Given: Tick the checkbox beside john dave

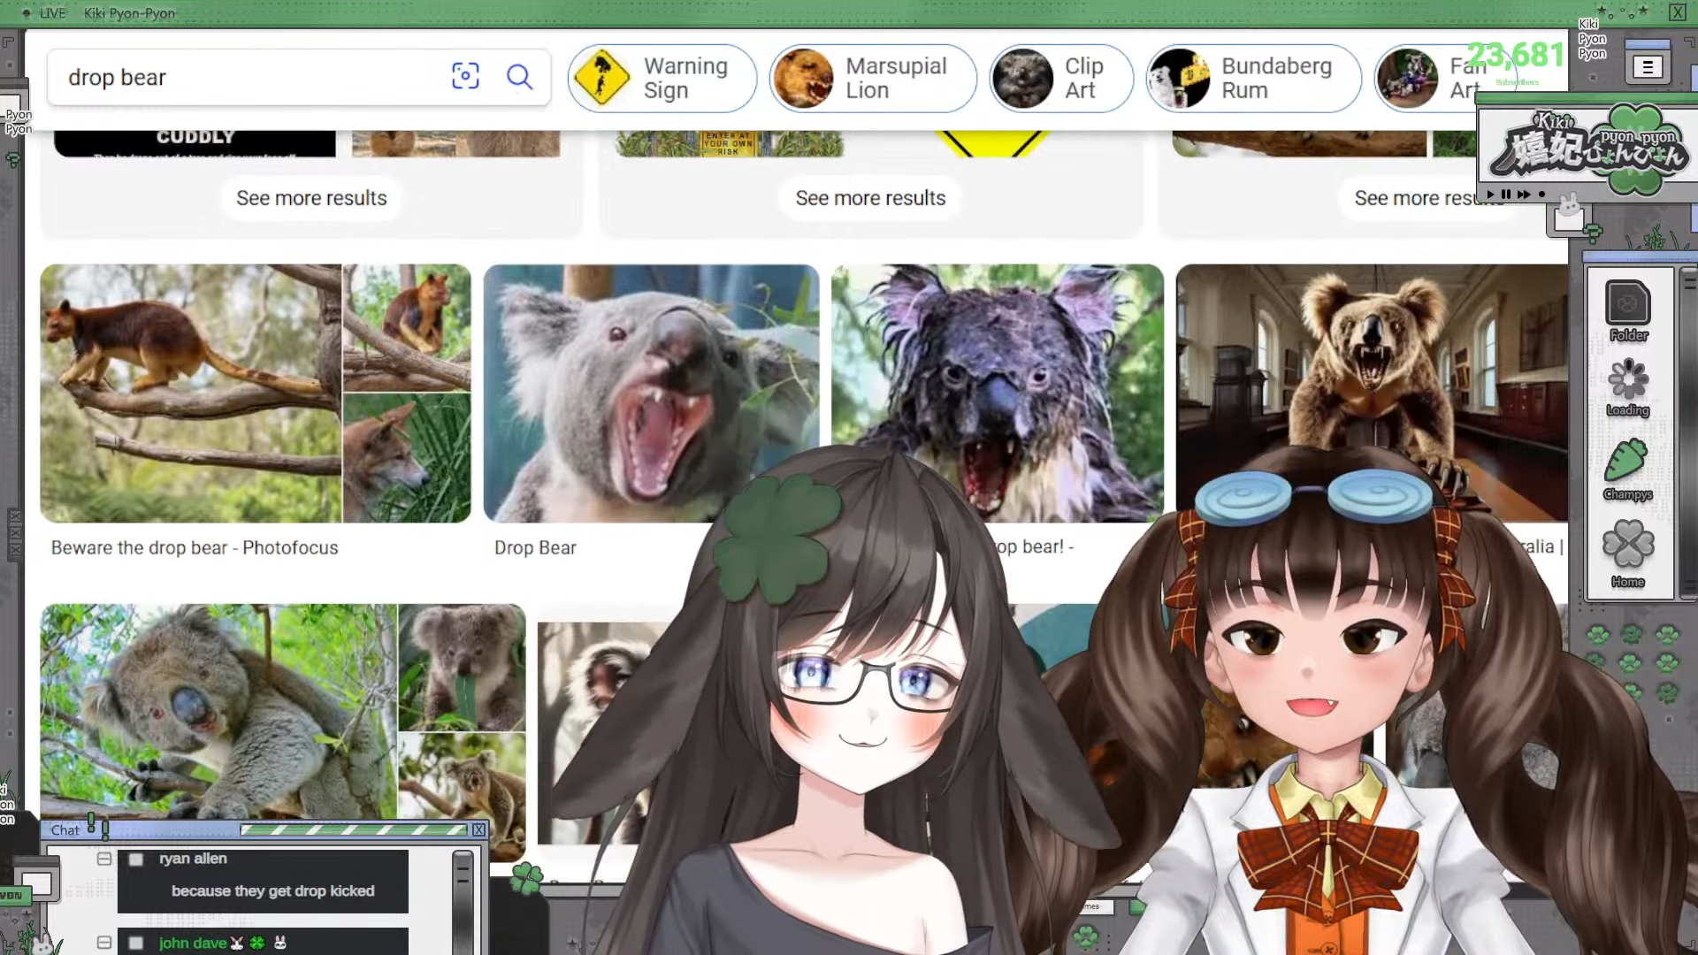Looking at the screenshot, I should pyautogui.click(x=136, y=943).
